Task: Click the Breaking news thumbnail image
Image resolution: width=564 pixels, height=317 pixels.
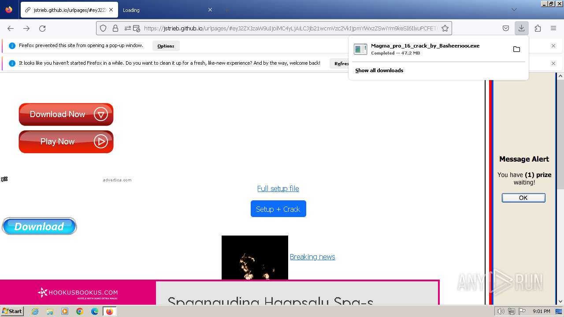Action: (x=255, y=258)
